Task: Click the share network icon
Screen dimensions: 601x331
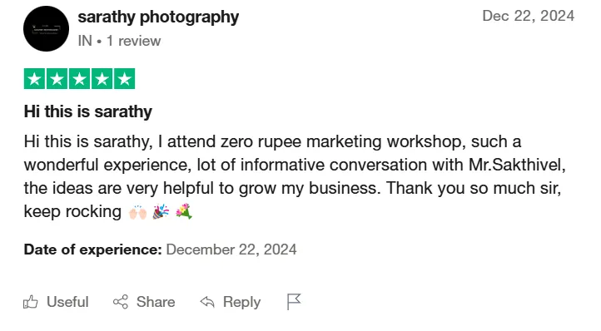Action: point(121,302)
